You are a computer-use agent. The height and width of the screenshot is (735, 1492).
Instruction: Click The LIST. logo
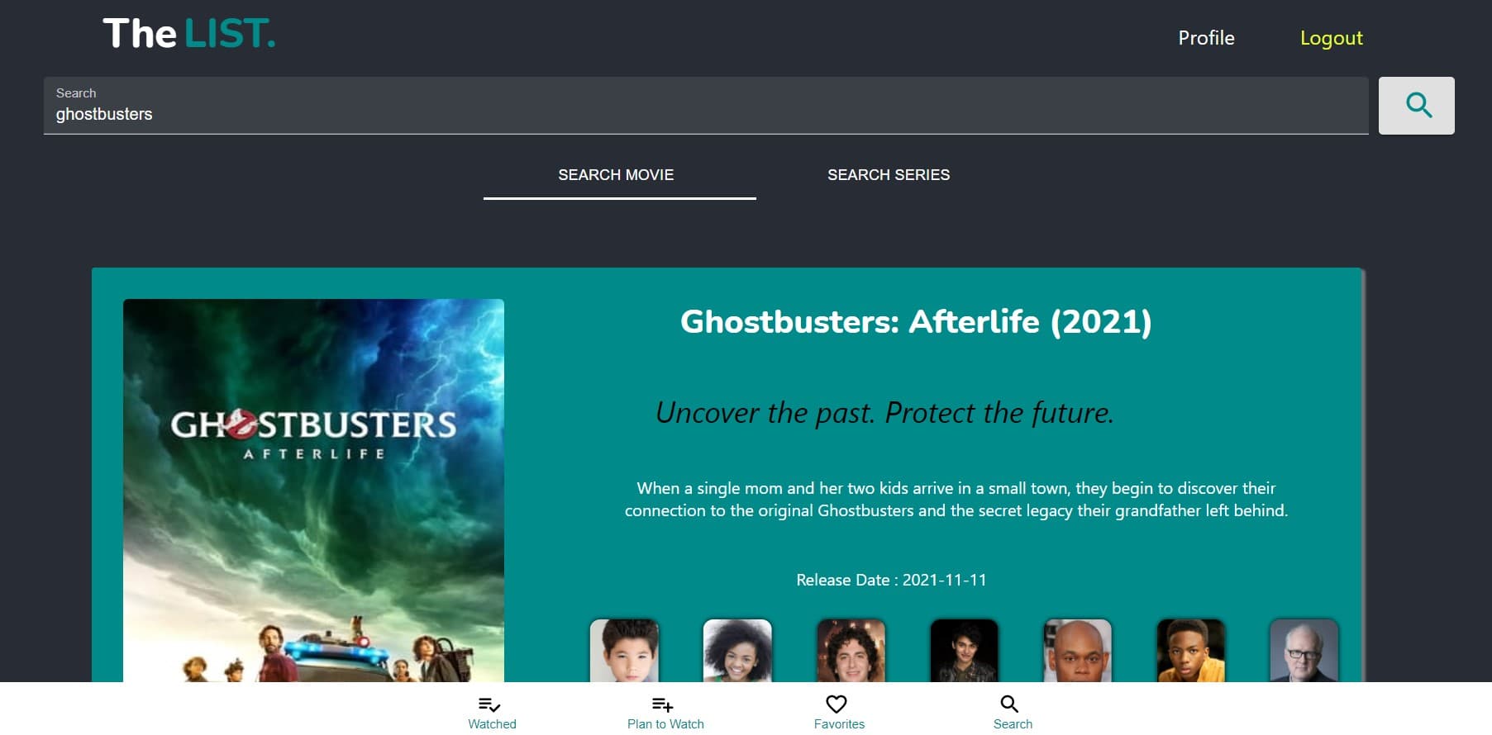tap(189, 35)
